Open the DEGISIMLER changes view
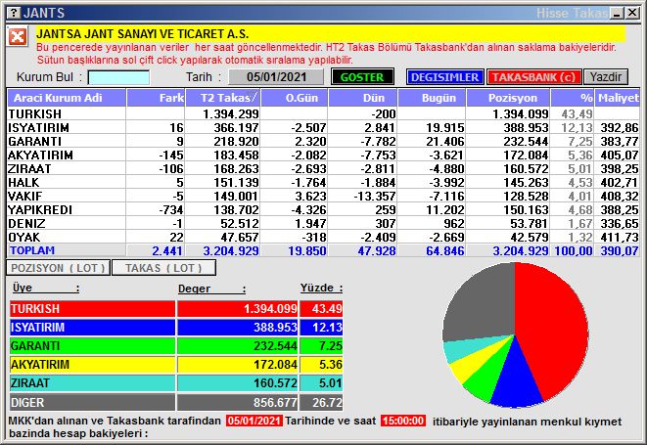This screenshot has height=445, width=647. coord(444,77)
